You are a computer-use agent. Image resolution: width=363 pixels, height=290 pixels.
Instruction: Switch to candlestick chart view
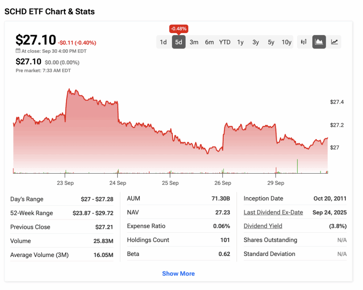(304, 42)
